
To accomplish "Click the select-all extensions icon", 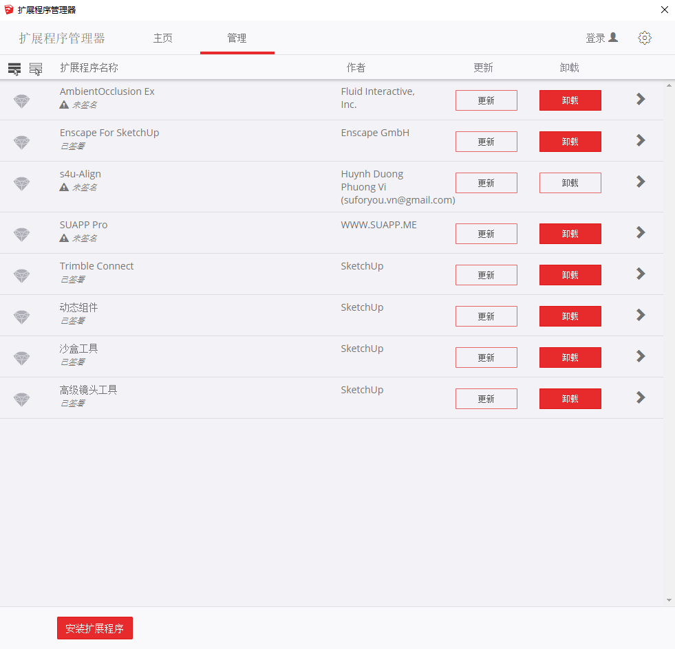I will point(14,68).
